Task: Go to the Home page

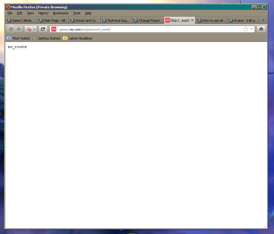Action: (261, 29)
